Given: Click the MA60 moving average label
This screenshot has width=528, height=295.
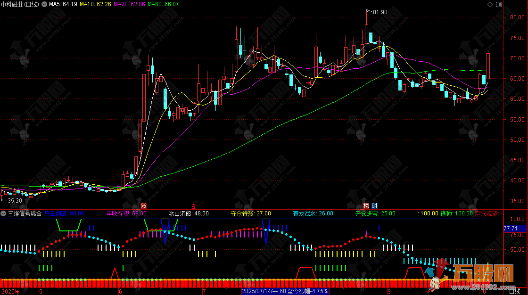Looking at the screenshot, I should pyautogui.click(x=163, y=4).
